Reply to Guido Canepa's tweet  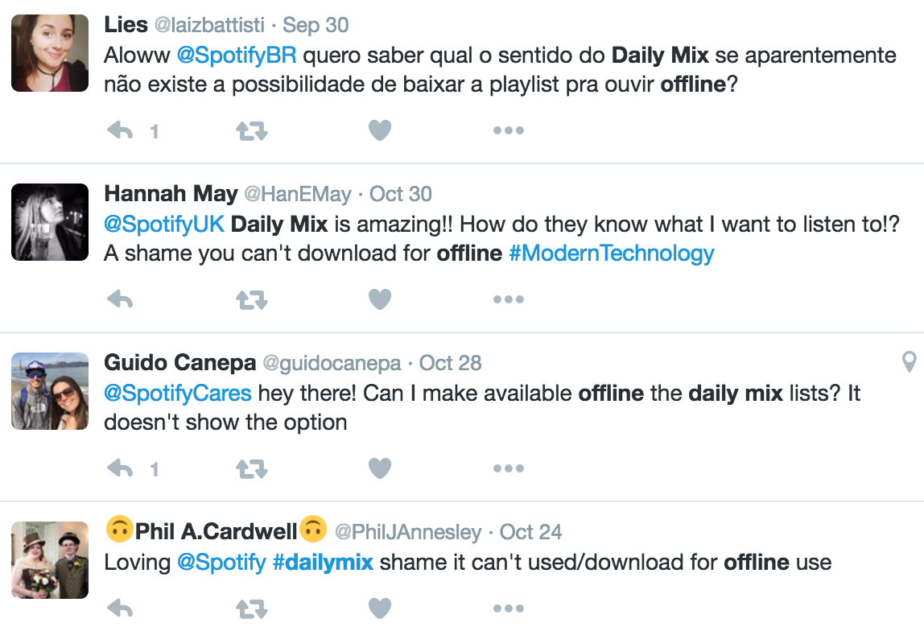(x=120, y=468)
